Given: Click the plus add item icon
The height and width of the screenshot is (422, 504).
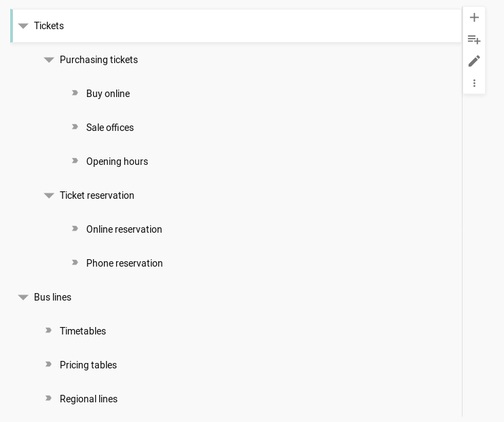Looking at the screenshot, I should click(474, 18).
